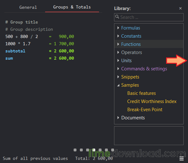Collapse the Samples tree node
188x163 pixels.
[x=118, y=85]
